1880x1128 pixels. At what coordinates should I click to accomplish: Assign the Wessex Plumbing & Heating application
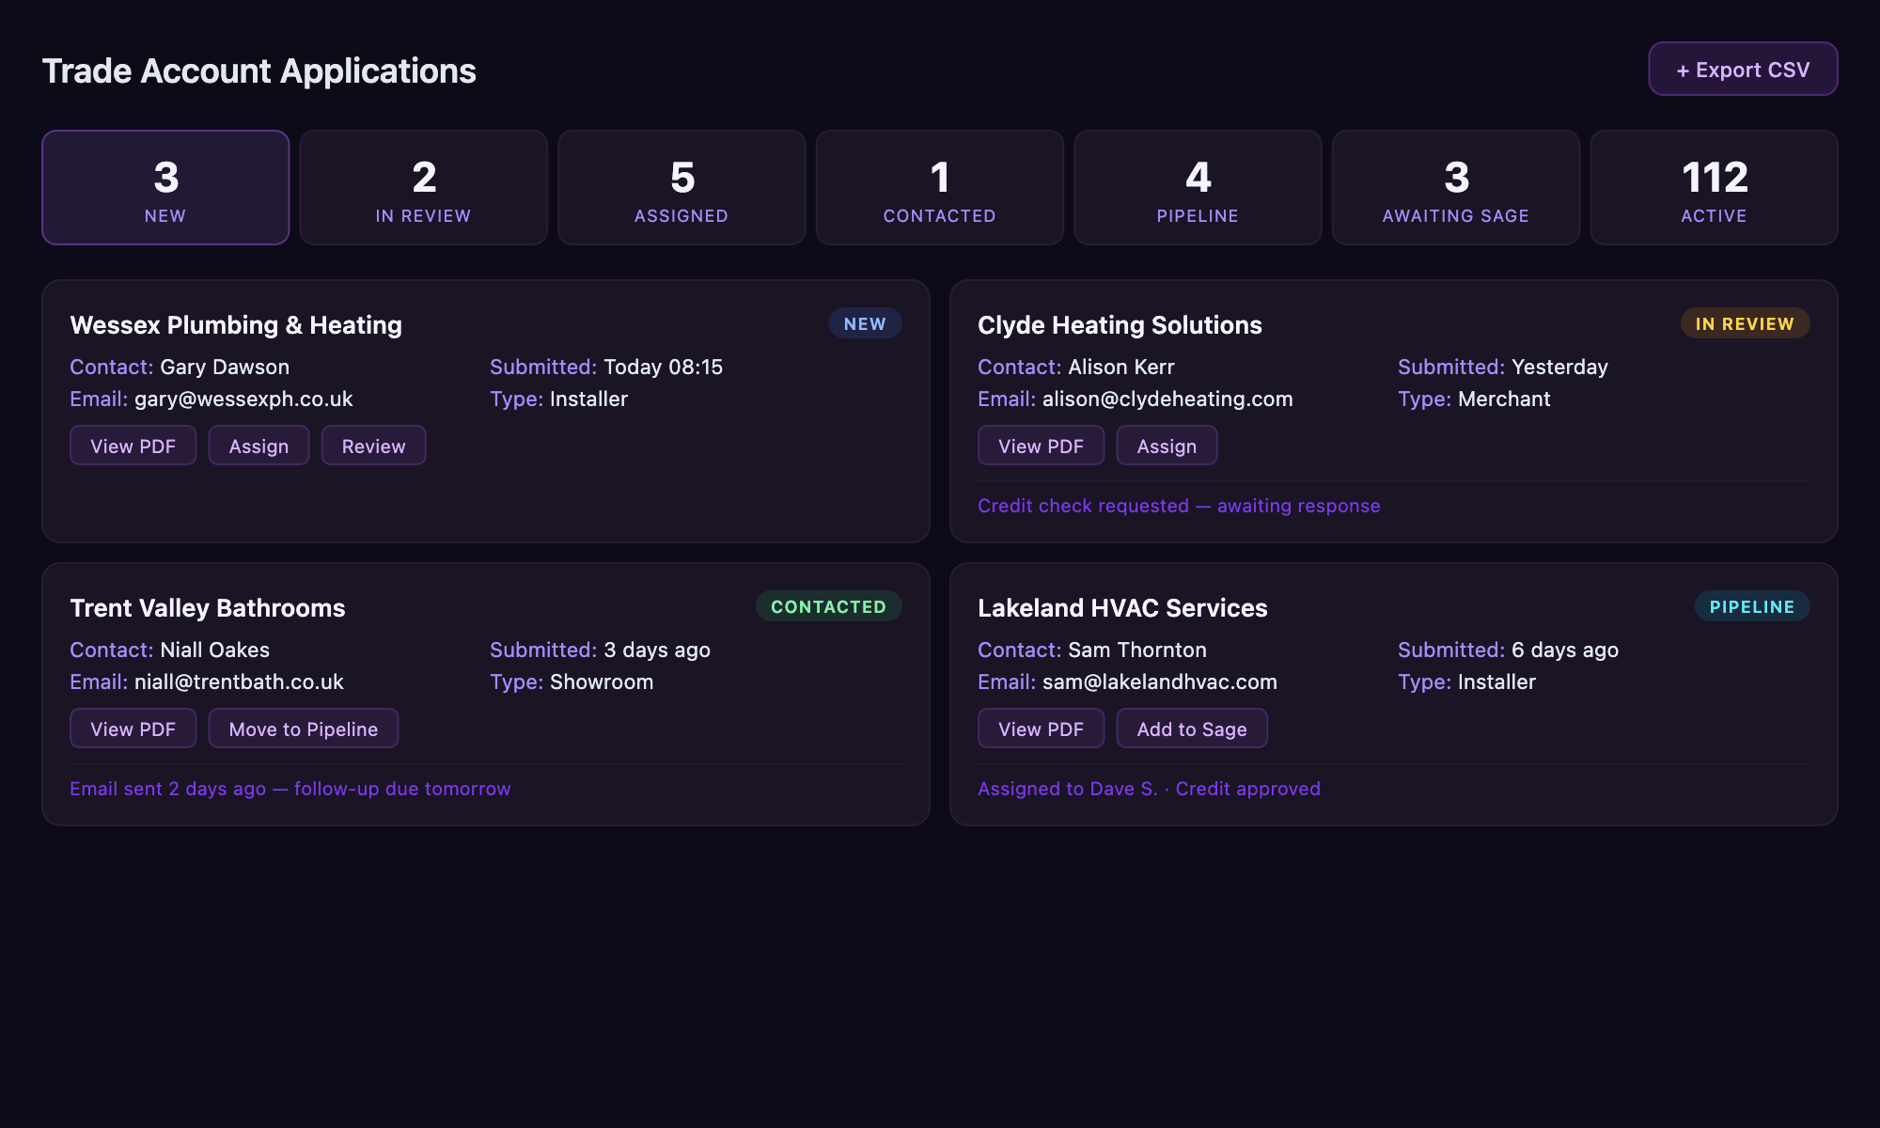(258, 446)
